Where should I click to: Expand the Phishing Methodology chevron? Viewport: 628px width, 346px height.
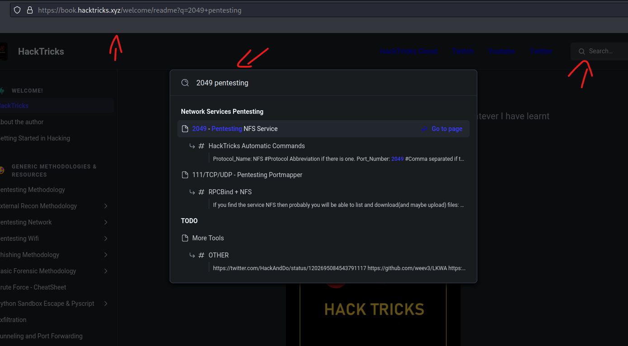tap(106, 255)
